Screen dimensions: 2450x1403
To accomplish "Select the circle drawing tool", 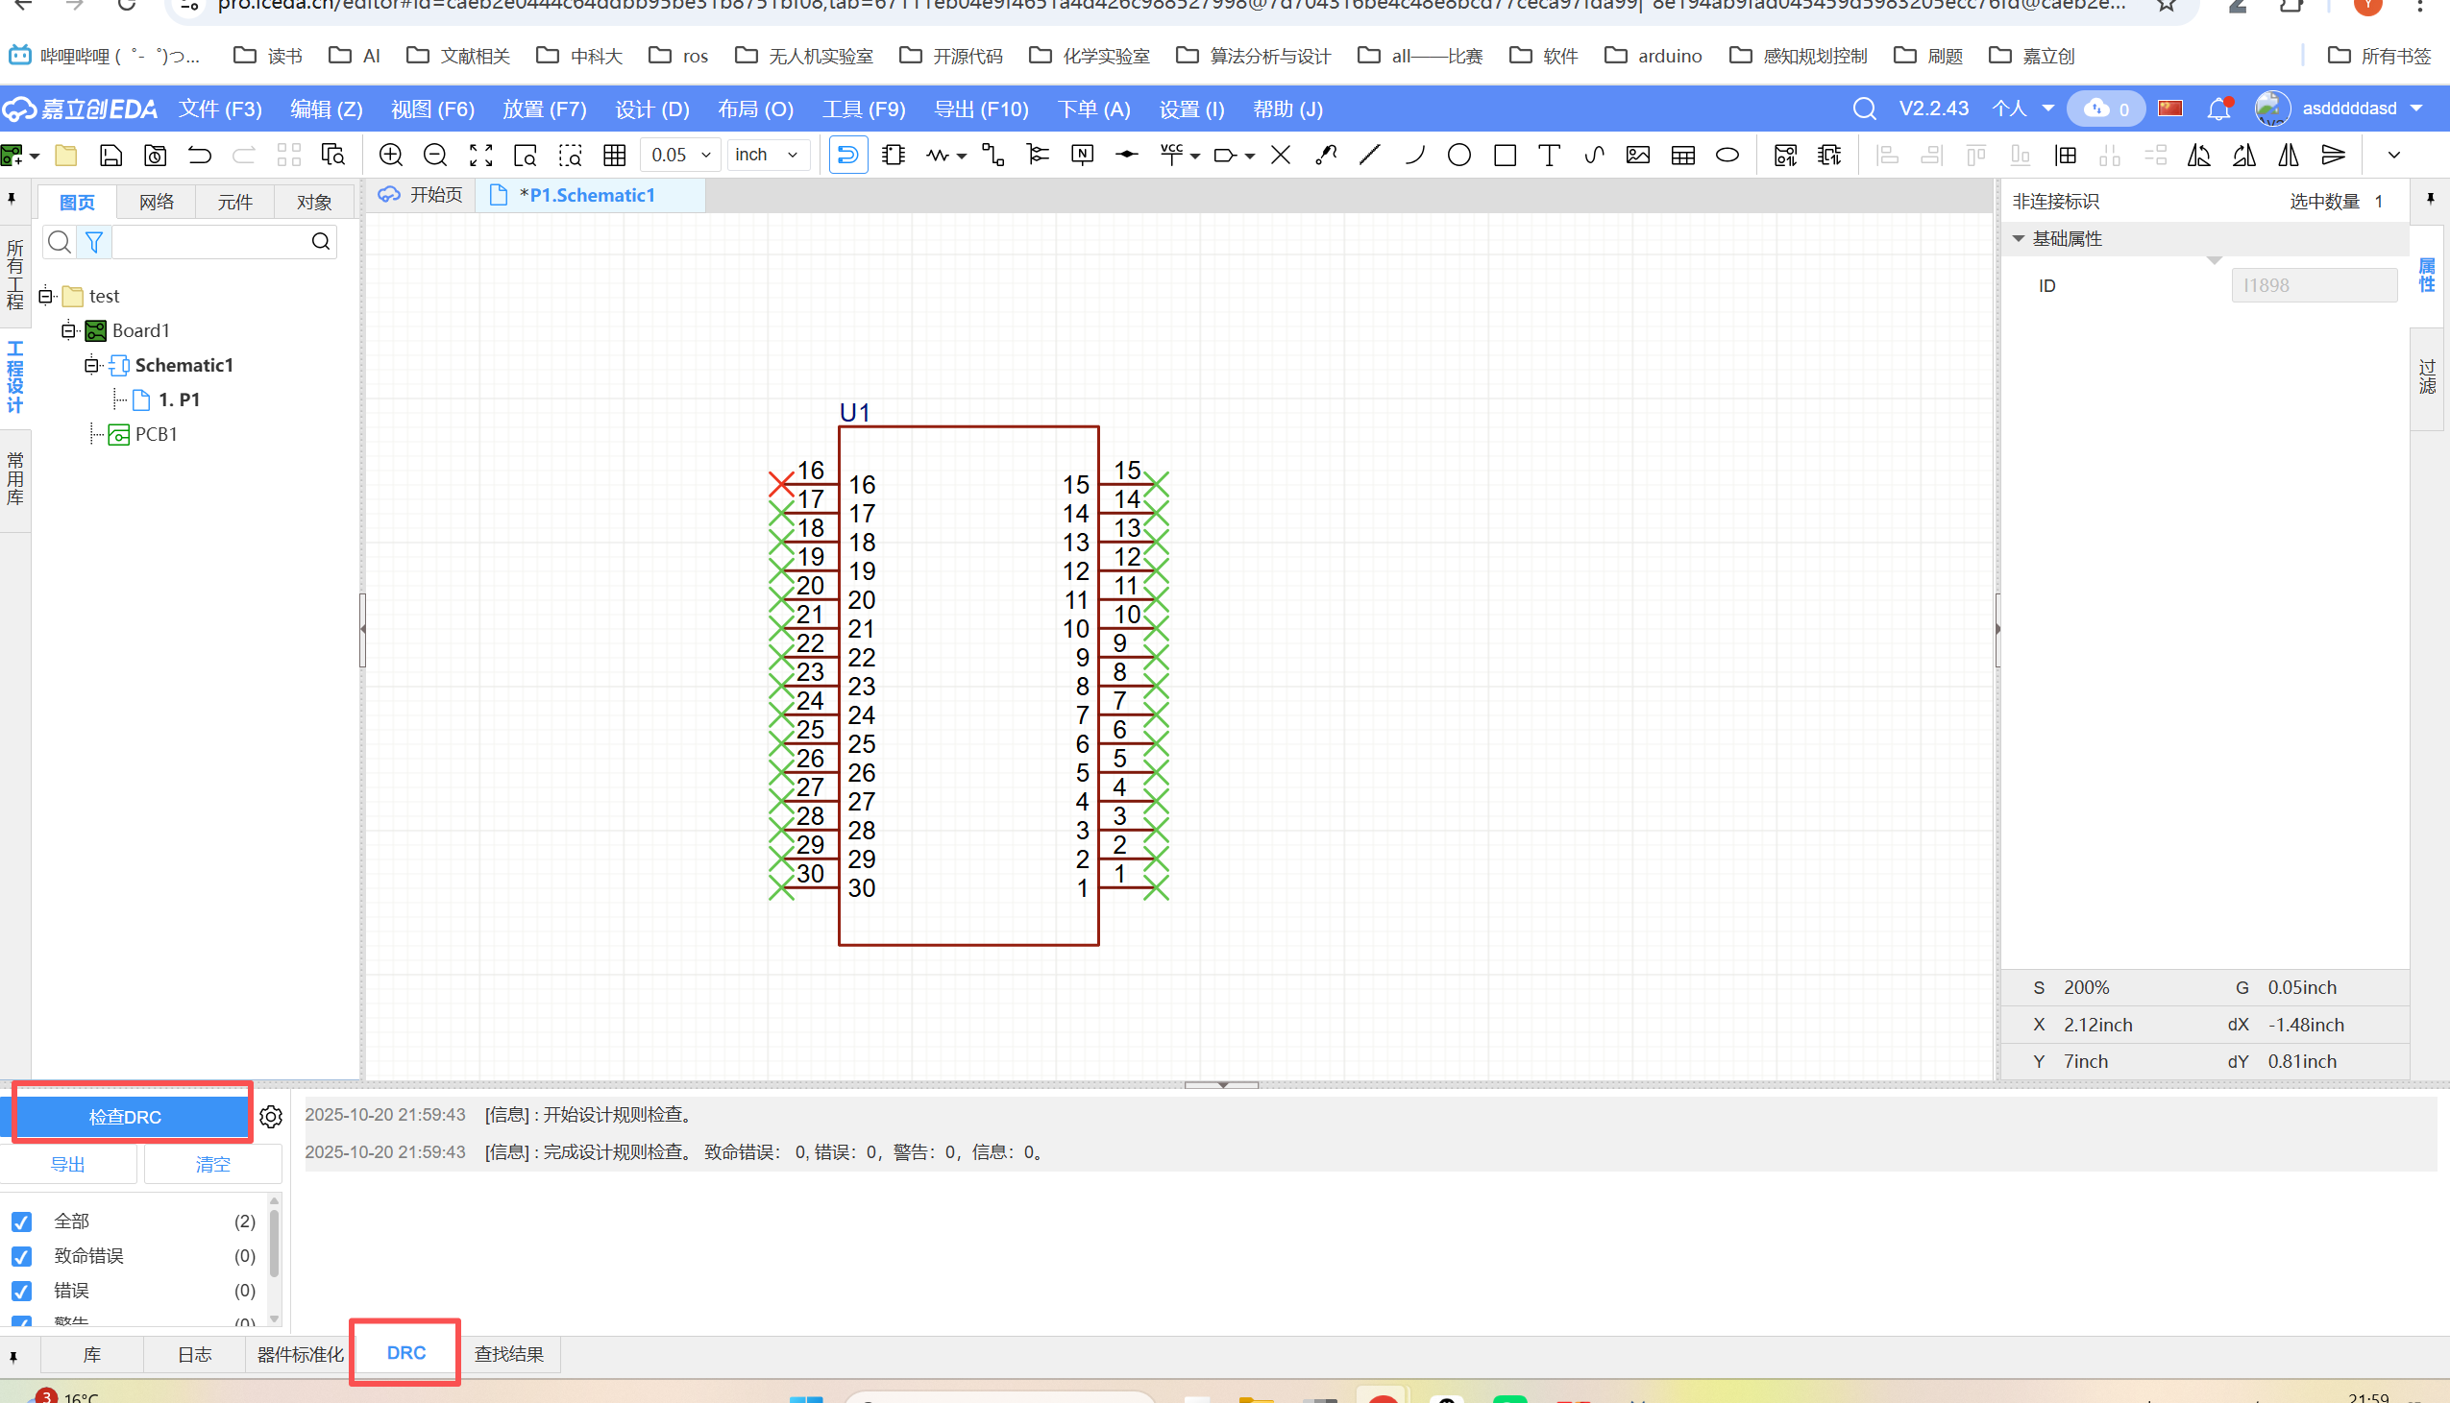I will (x=1458, y=156).
